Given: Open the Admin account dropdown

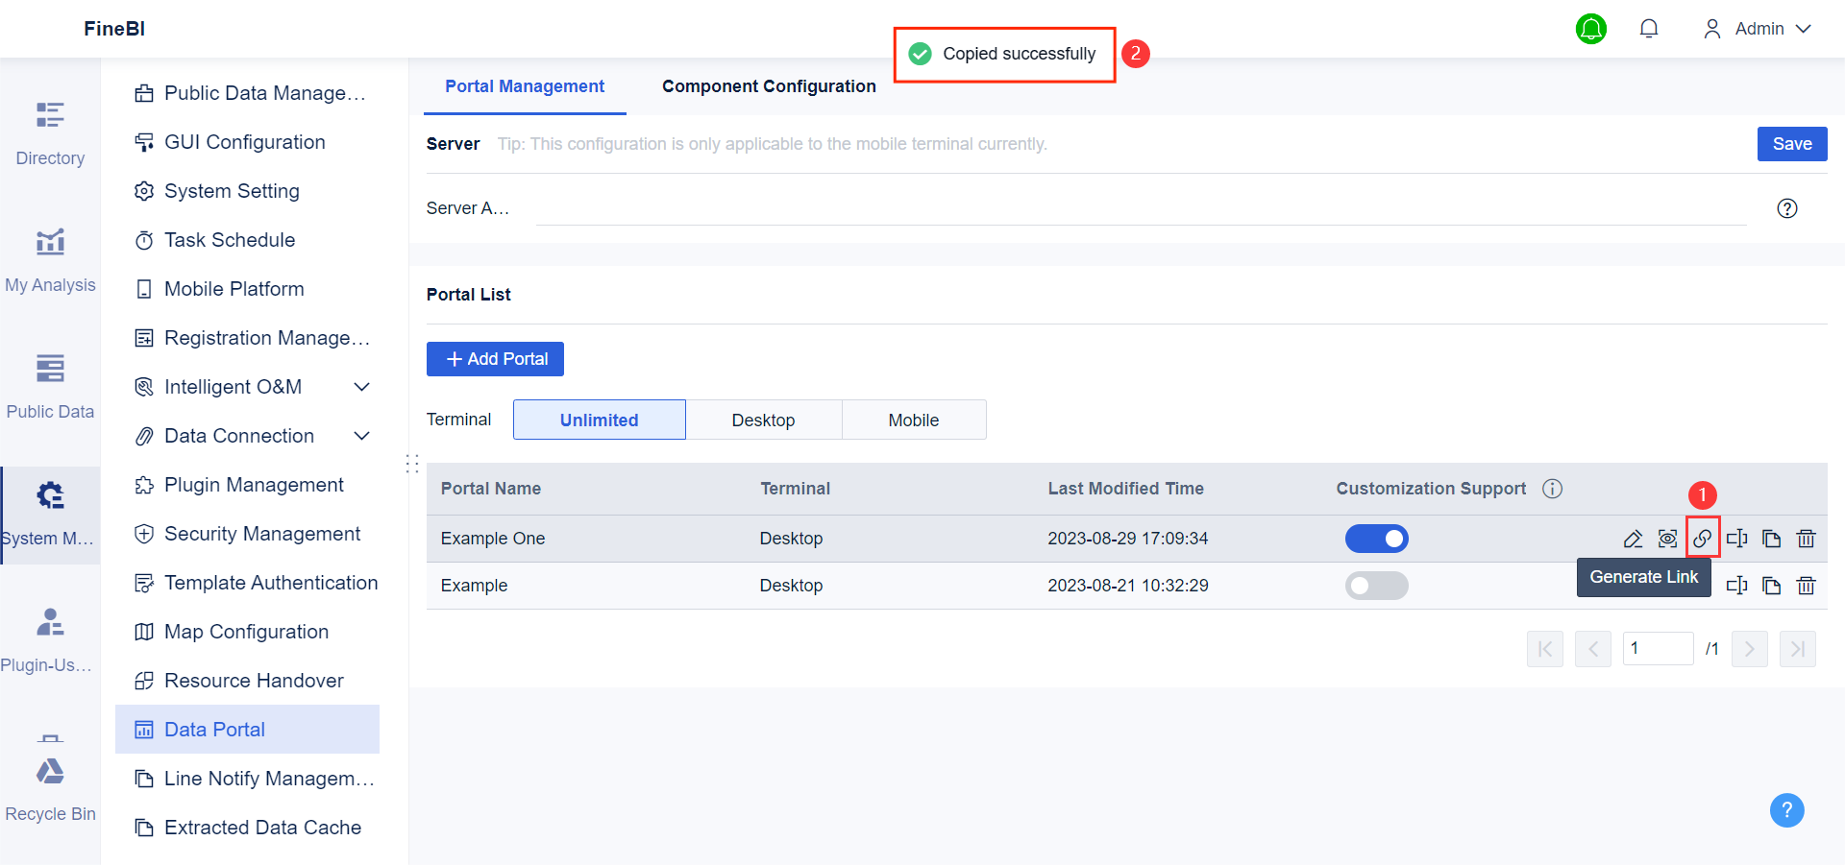Looking at the screenshot, I should (x=1757, y=29).
